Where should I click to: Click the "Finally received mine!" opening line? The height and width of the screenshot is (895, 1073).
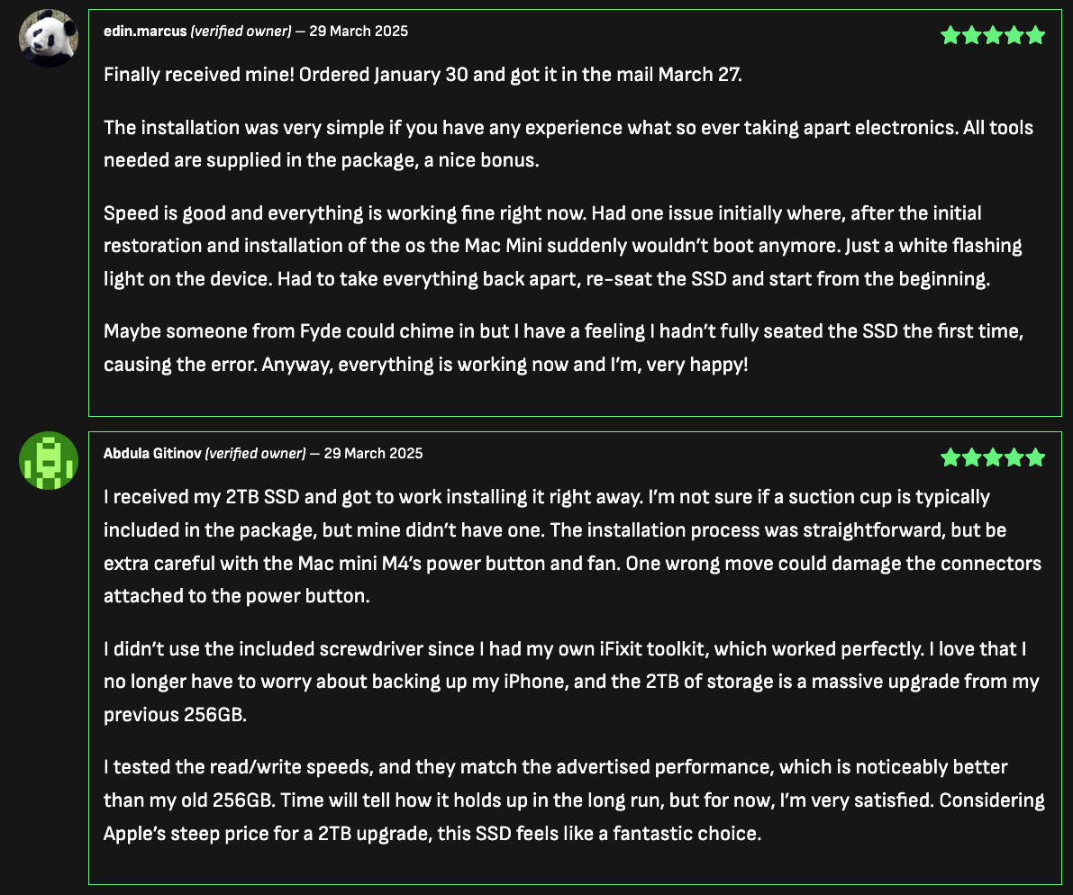tap(423, 75)
